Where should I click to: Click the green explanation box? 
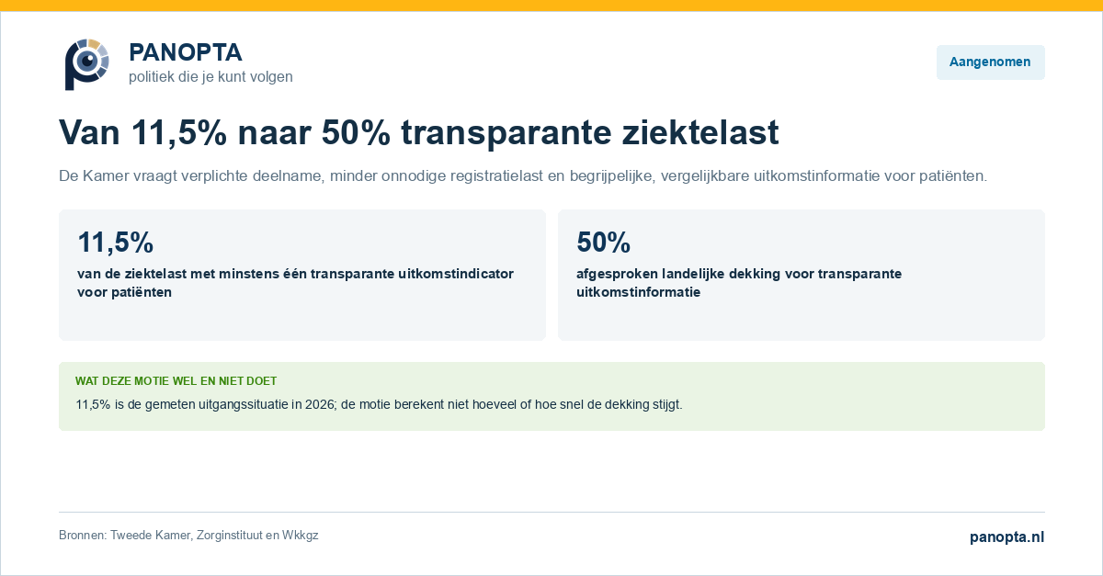[551, 396]
